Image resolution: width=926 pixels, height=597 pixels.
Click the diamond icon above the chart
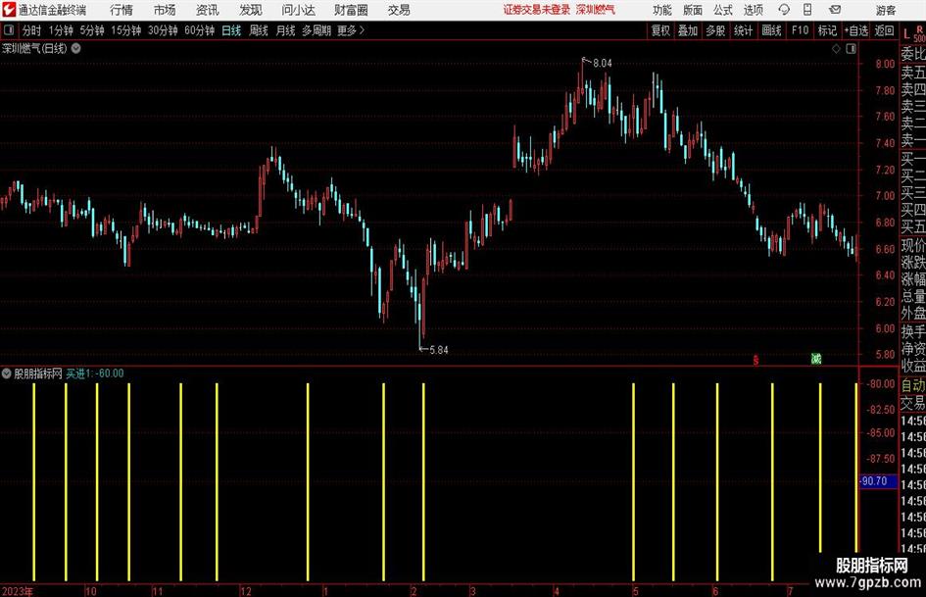pos(836,49)
